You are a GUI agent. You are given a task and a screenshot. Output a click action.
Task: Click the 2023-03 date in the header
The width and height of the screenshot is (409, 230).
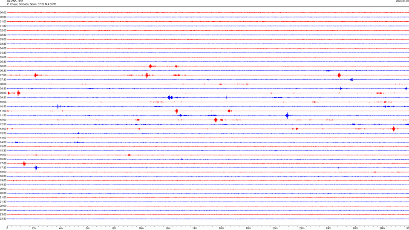tap(402, 1)
